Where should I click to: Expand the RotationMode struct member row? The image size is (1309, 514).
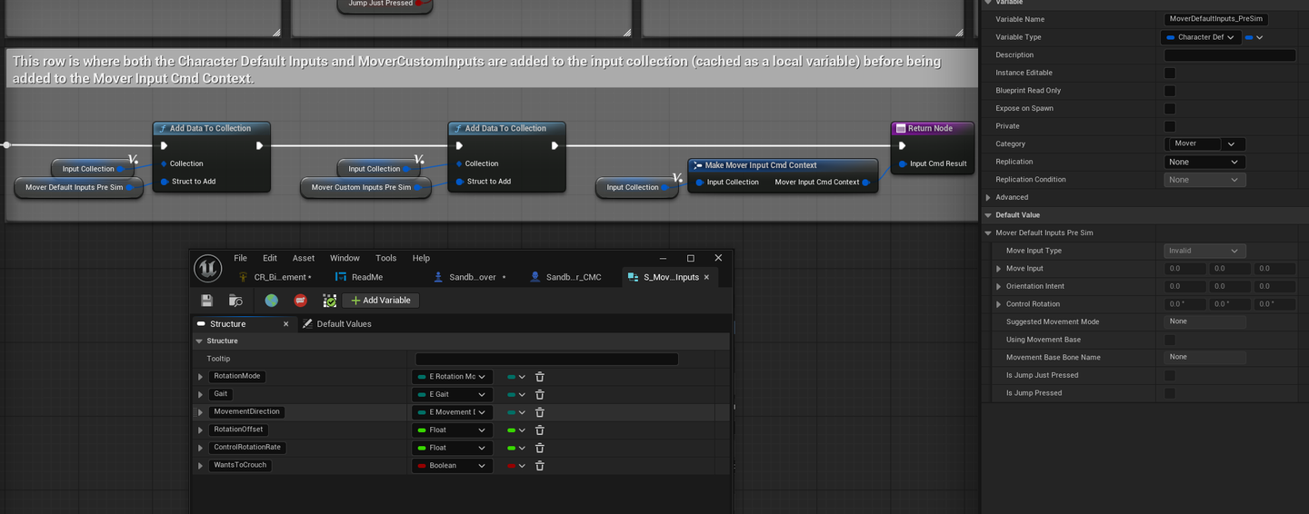click(200, 377)
